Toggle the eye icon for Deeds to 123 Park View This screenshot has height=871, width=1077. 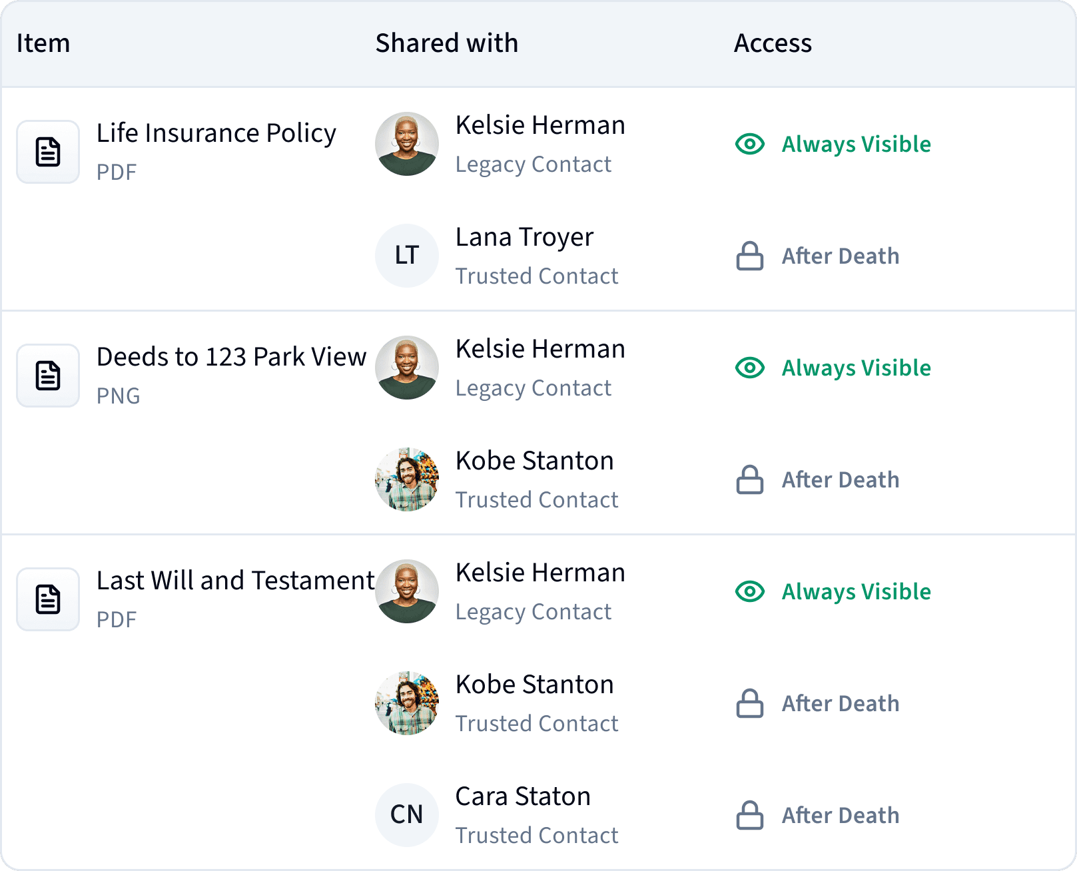click(x=750, y=368)
